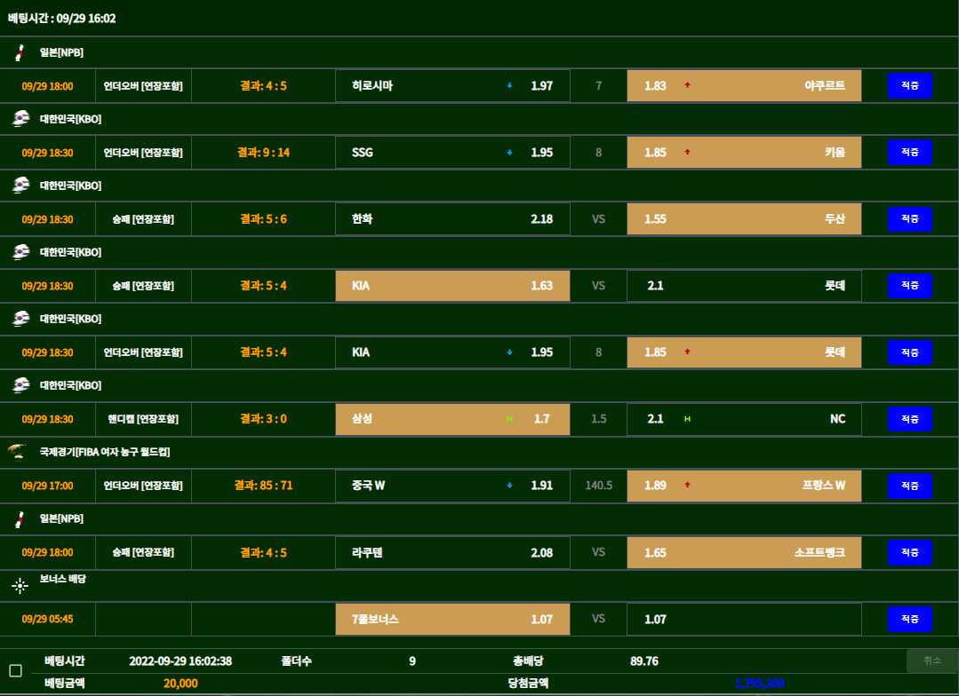
Task: Click the 적중 button on the 삼성 vs NC row
Action: tap(910, 419)
